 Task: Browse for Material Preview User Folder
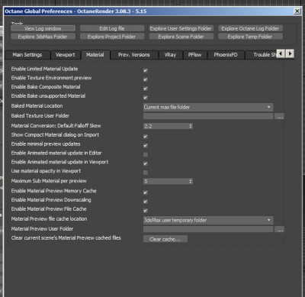[x=279, y=230]
